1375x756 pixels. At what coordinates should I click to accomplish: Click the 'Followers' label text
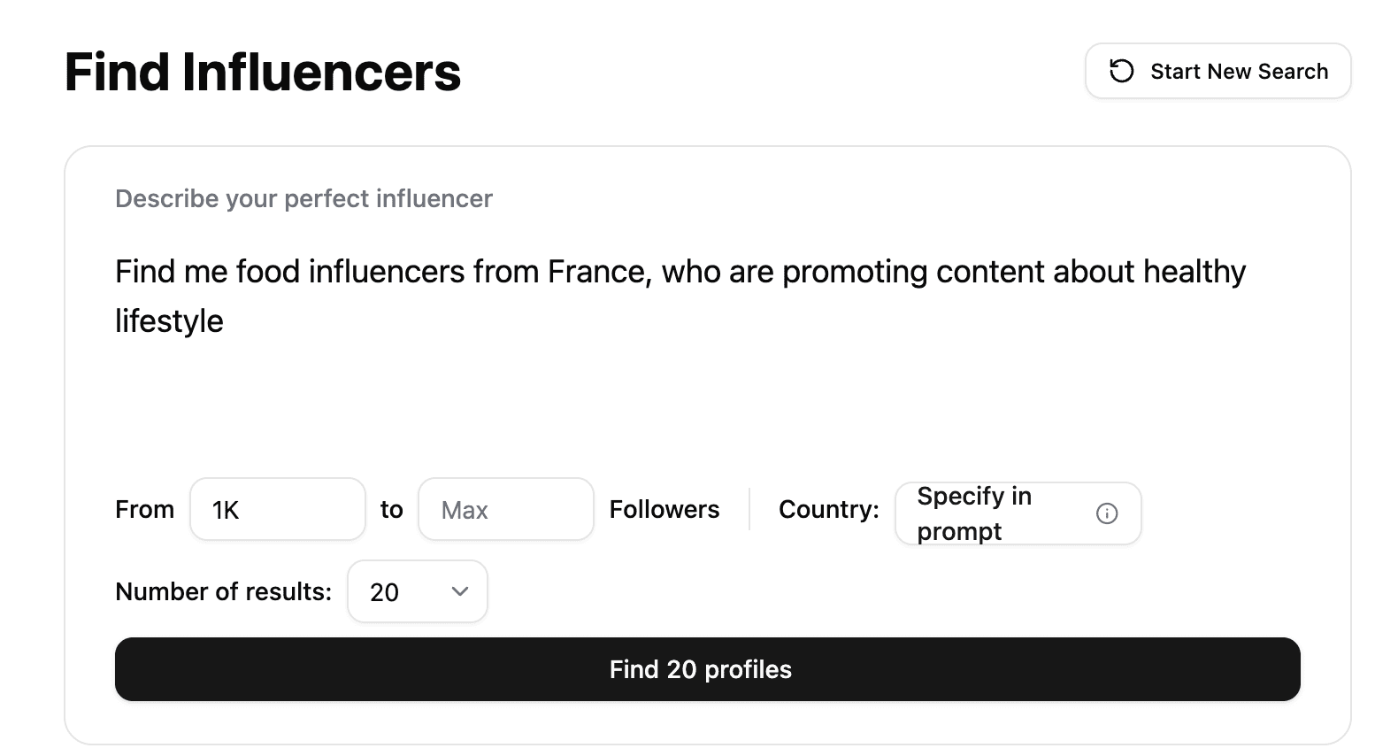pos(664,510)
